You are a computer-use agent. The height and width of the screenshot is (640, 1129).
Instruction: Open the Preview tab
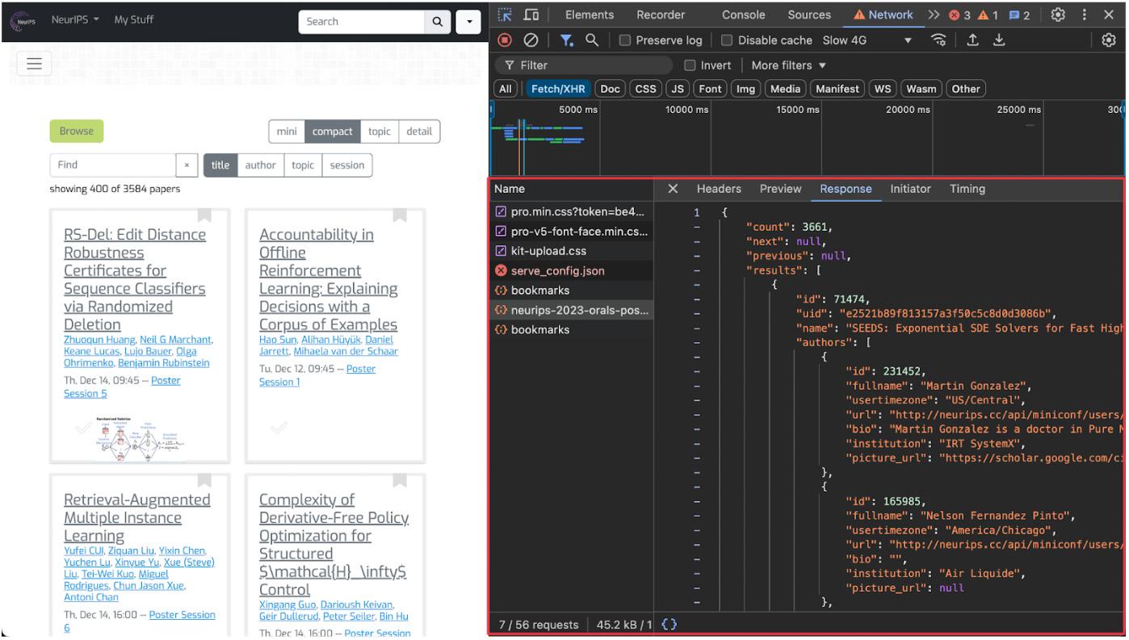click(x=780, y=189)
